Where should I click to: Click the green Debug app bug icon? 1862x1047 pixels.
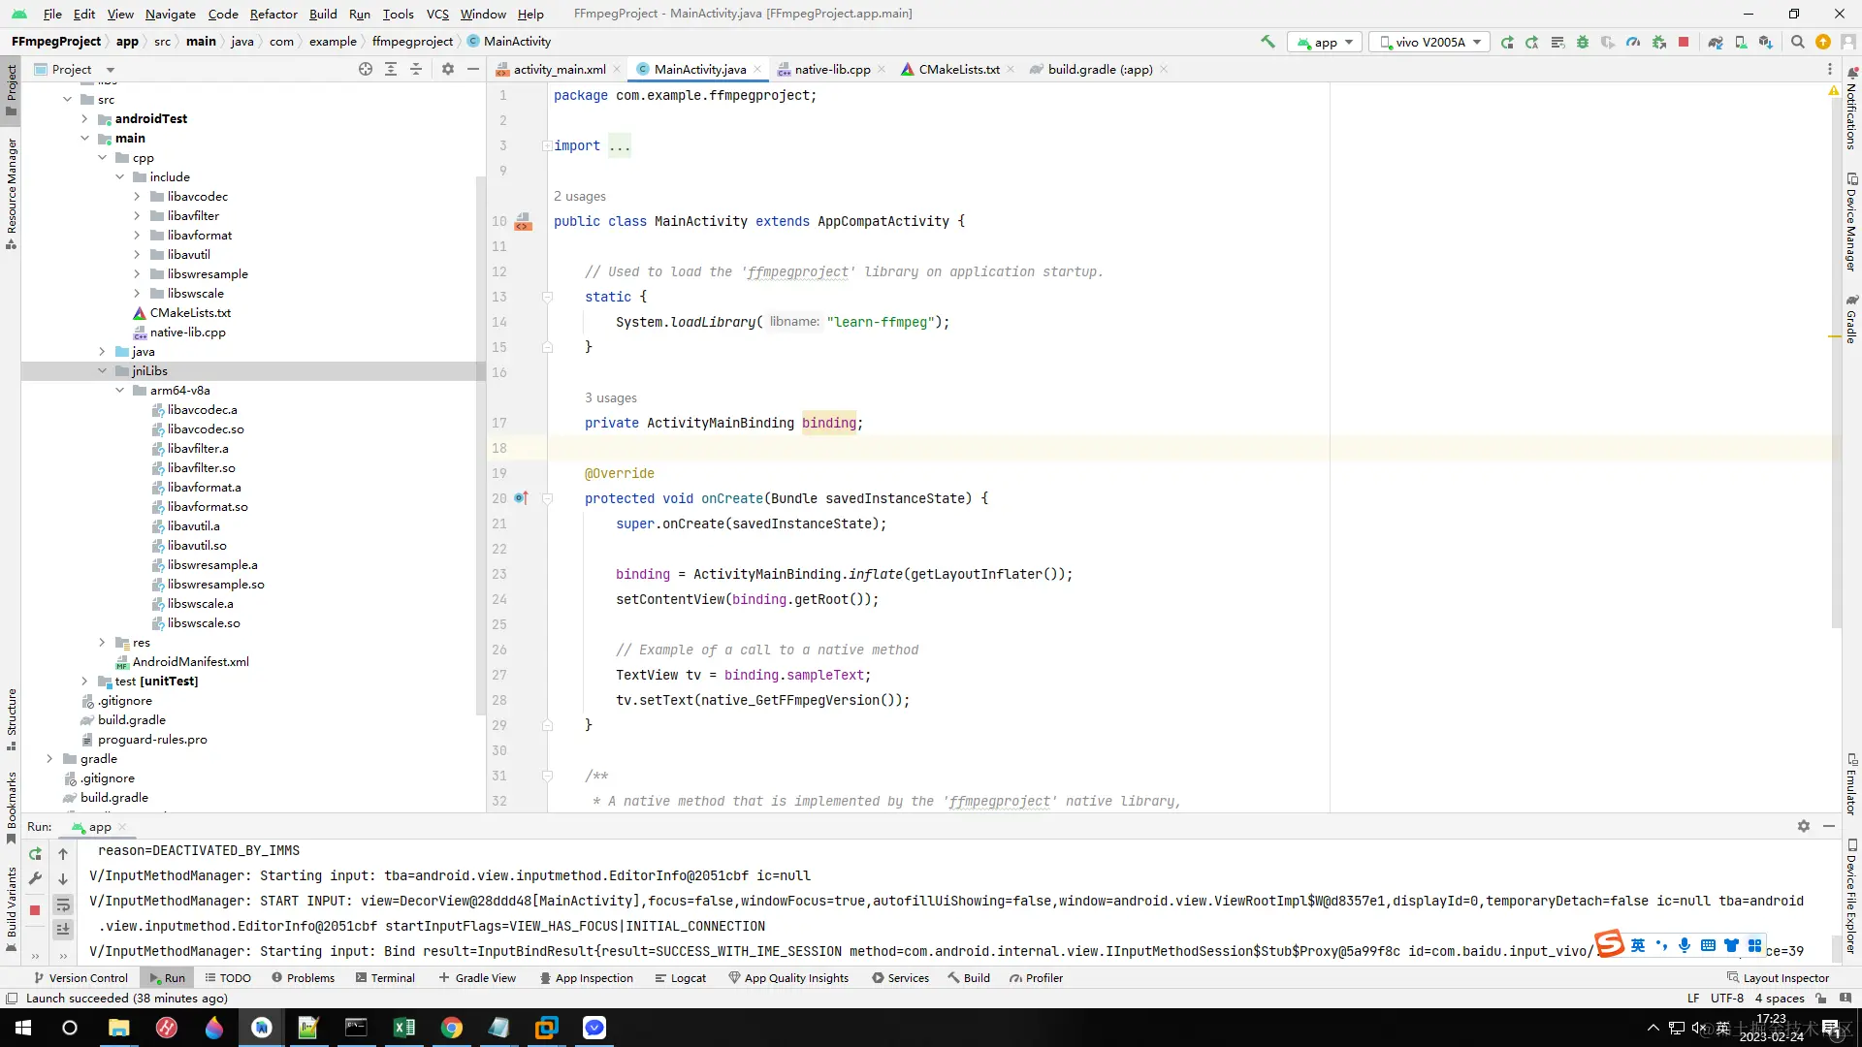[1583, 42]
